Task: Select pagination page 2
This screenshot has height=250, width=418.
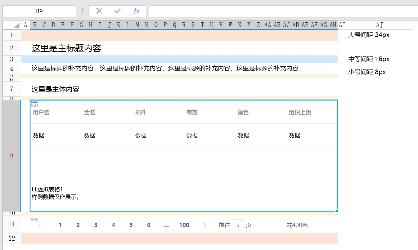Action: [78, 225]
